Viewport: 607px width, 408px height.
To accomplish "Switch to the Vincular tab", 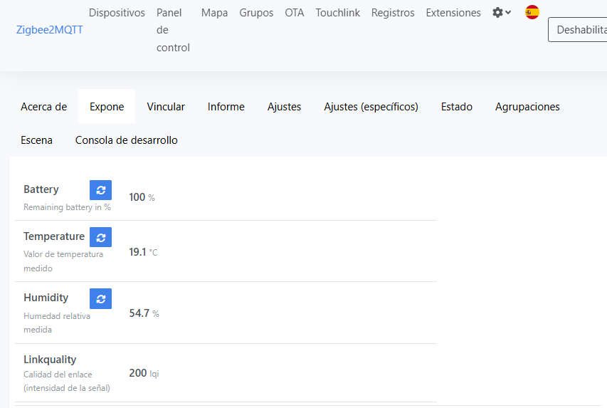I will click(x=166, y=107).
